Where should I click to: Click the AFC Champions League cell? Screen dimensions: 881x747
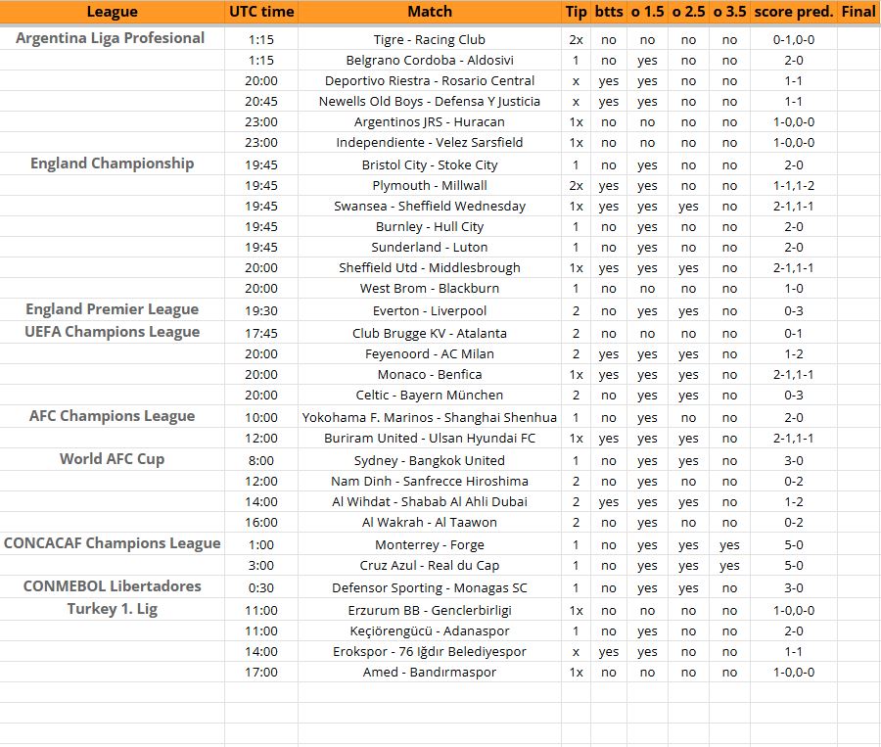pos(112,416)
